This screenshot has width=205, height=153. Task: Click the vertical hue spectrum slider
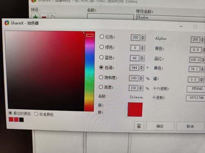pyautogui.click(x=89, y=71)
